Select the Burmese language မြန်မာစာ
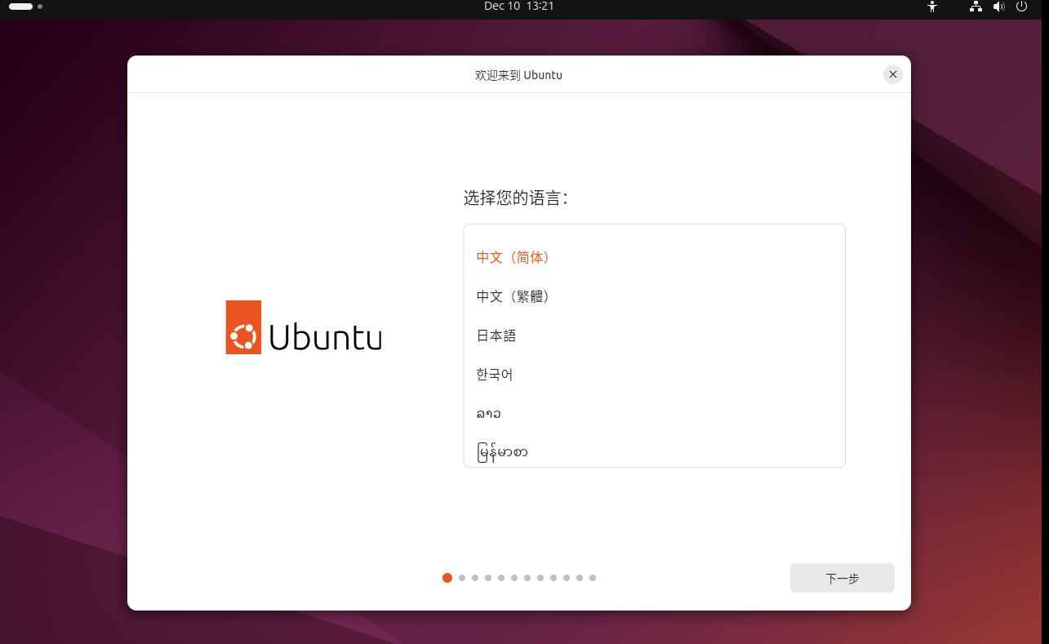 tap(654, 451)
